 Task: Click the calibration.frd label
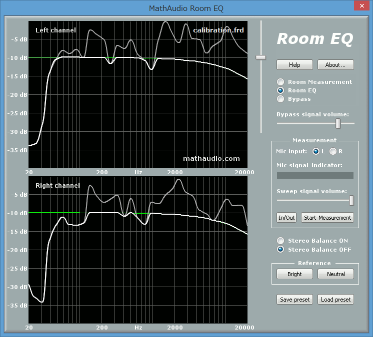click(218, 30)
